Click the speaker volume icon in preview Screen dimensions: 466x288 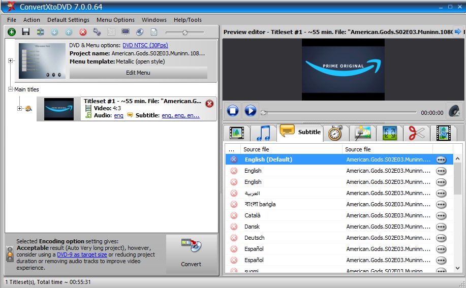click(454, 111)
